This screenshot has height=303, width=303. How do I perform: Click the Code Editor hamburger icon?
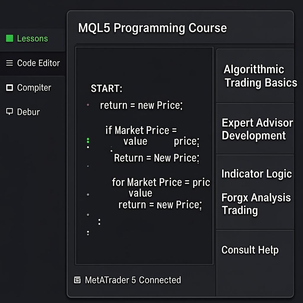pos(9,63)
